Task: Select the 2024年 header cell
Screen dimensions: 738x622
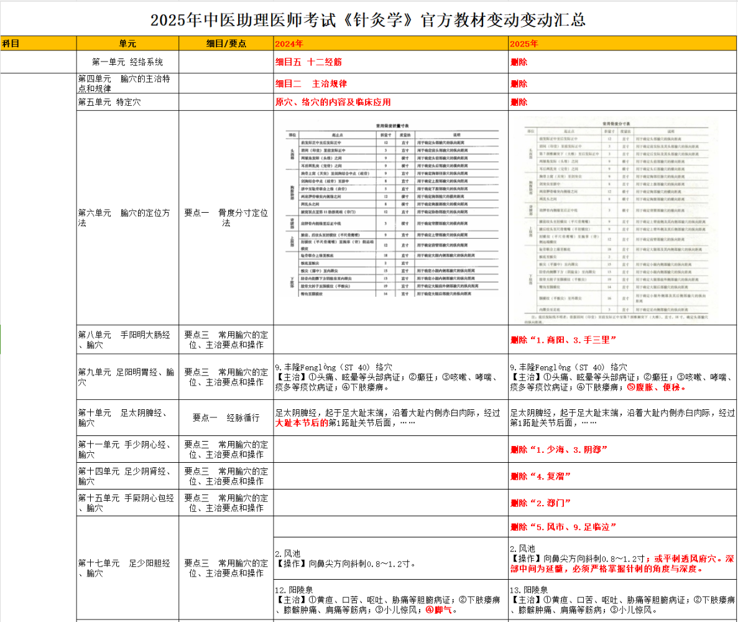Action: (390, 44)
